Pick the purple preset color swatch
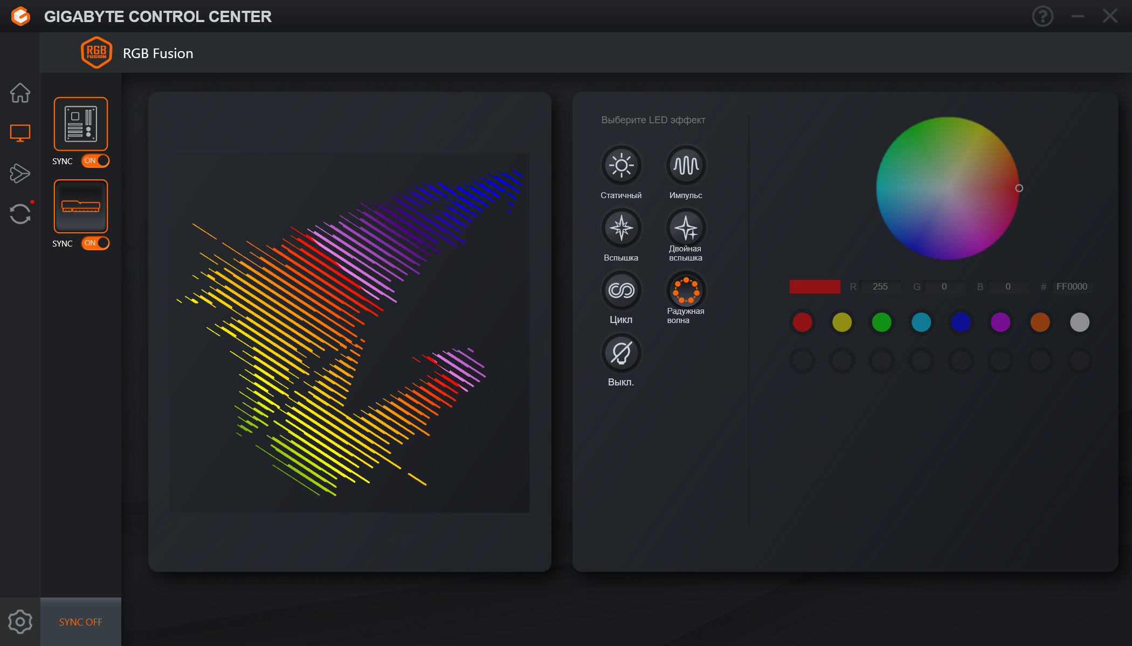 (1000, 322)
